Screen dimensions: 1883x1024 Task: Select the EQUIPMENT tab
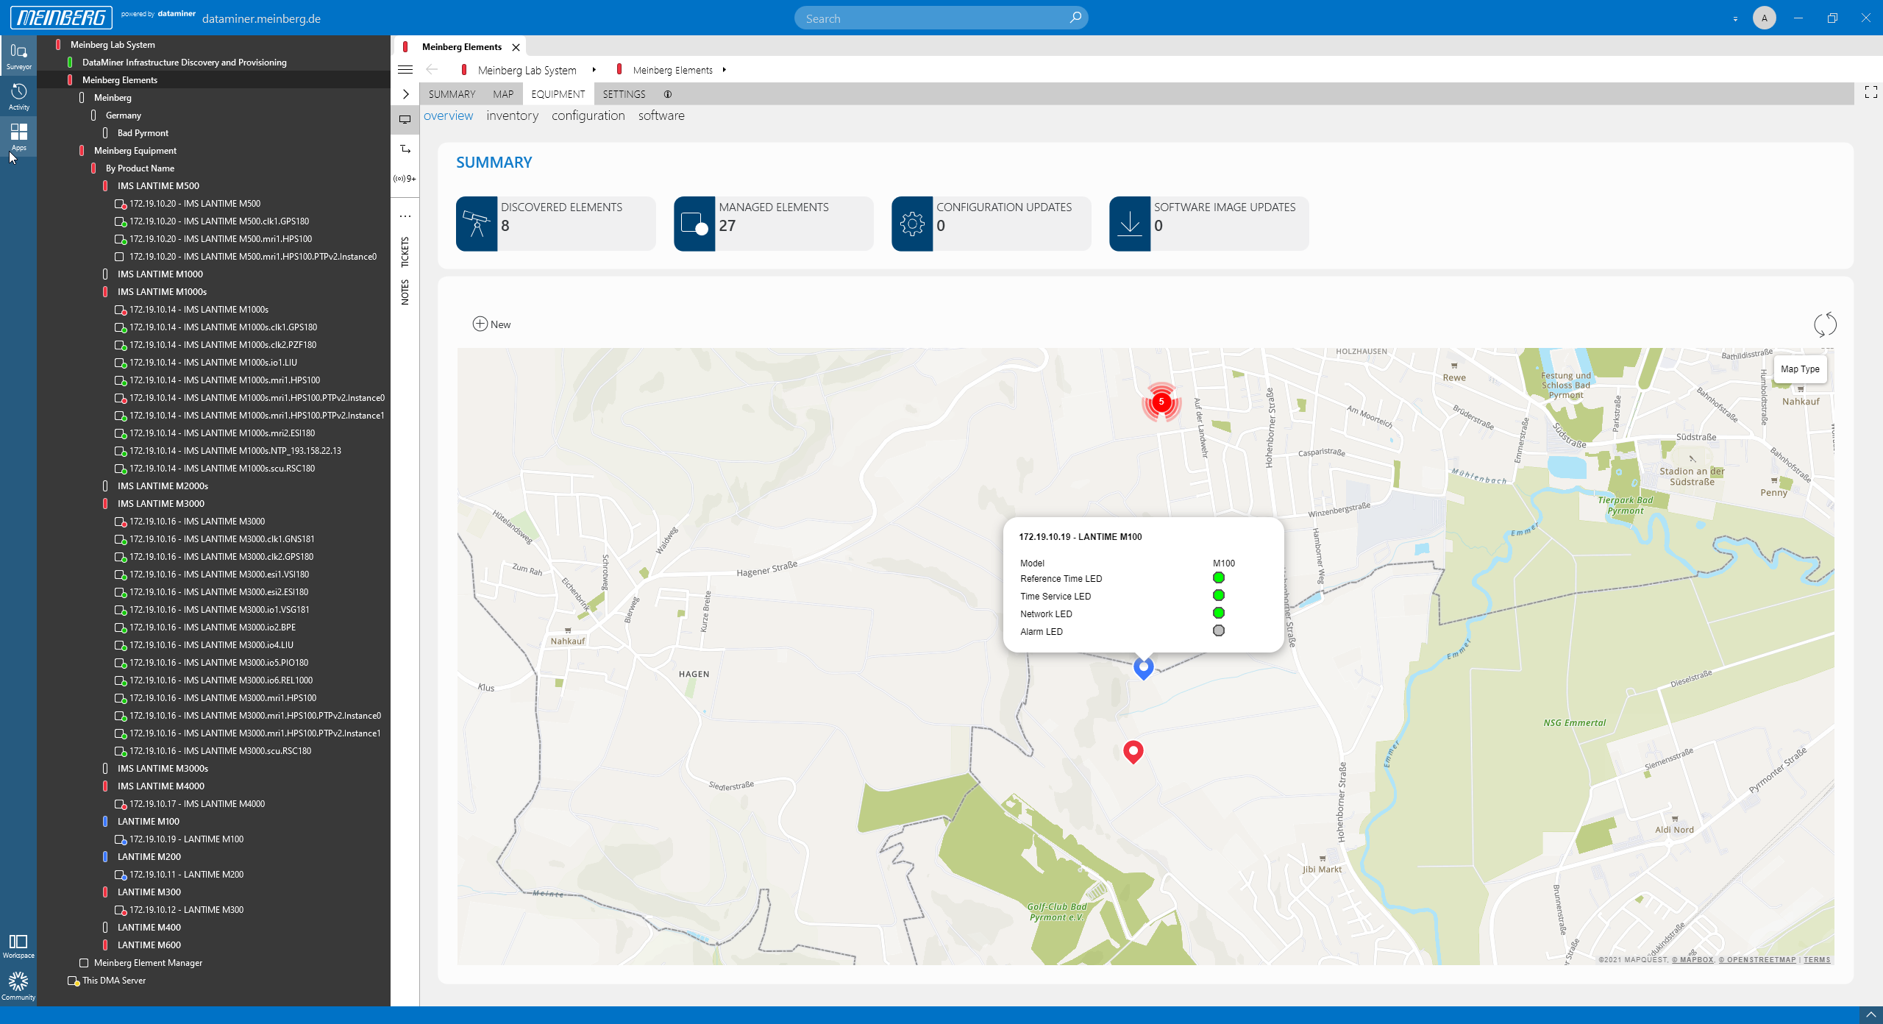pos(558,94)
